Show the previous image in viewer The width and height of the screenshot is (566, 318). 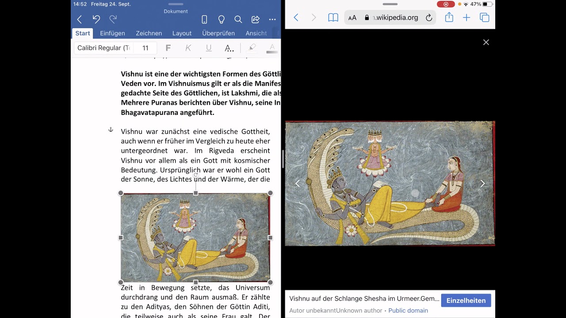[298, 183]
